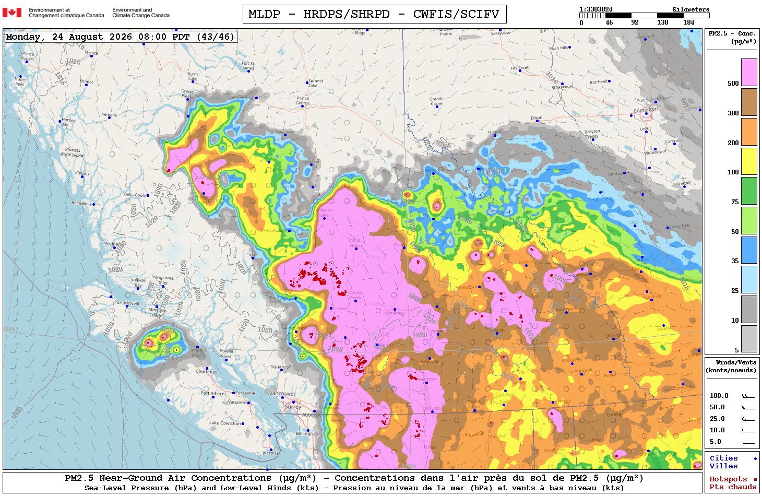
Task: Click the Courtenay city label
Action: (206, 372)
